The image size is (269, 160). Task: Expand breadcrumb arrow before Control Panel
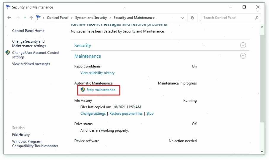(x=44, y=18)
